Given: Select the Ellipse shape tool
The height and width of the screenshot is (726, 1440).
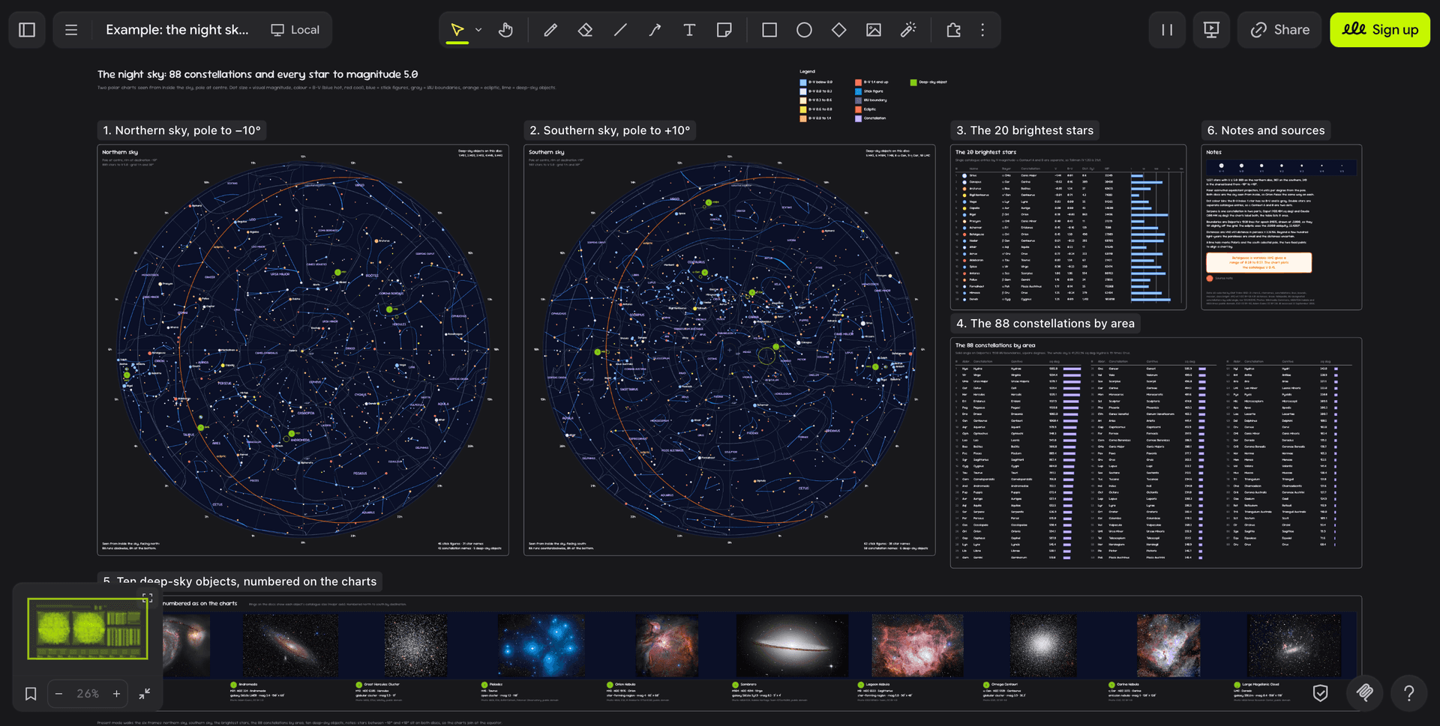Looking at the screenshot, I should pos(804,30).
